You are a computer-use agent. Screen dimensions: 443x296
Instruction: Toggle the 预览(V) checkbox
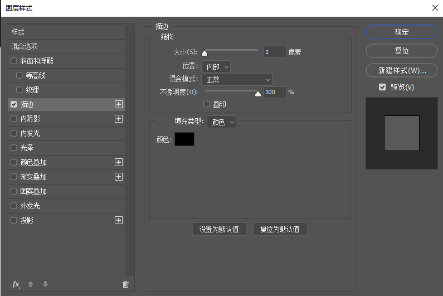382,87
